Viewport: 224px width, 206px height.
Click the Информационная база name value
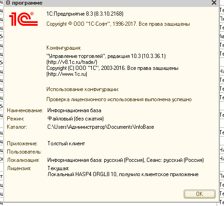tap(74, 110)
